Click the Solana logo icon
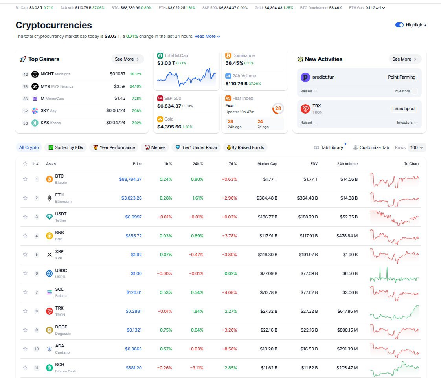This screenshot has height=378, width=441. [50, 292]
